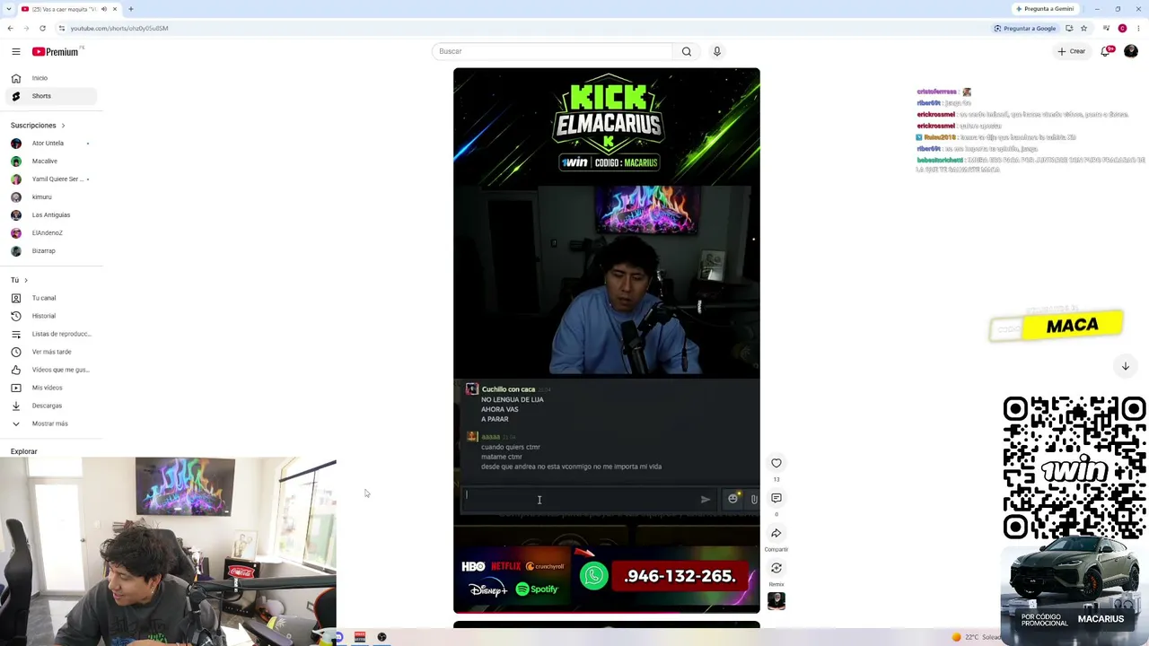The height and width of the screenshot is (646, 1149).
Task: Open Chrome's three-dot menu
Action: pos(1138,28)
